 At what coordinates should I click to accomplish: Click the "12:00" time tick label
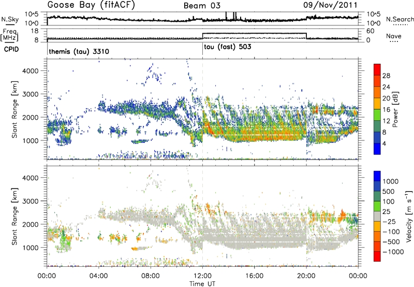202,276
